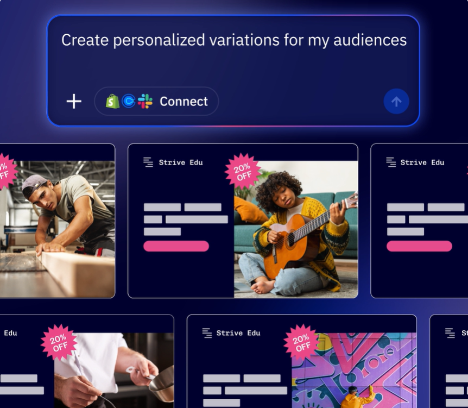
Task: Click the Strive Edu logo on mural card
Action: tap(207, 332)
